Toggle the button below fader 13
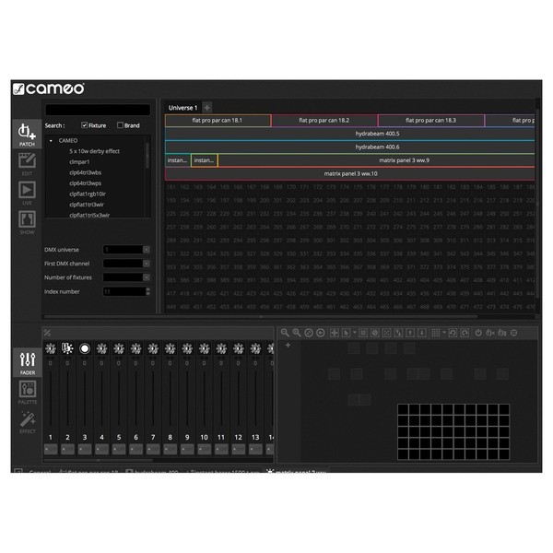 (255, 449)
